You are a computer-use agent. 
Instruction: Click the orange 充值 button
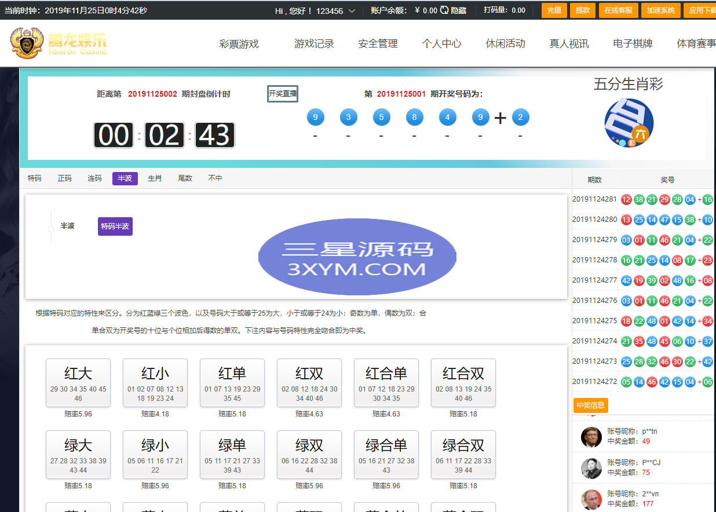click(x=554, y=10)
